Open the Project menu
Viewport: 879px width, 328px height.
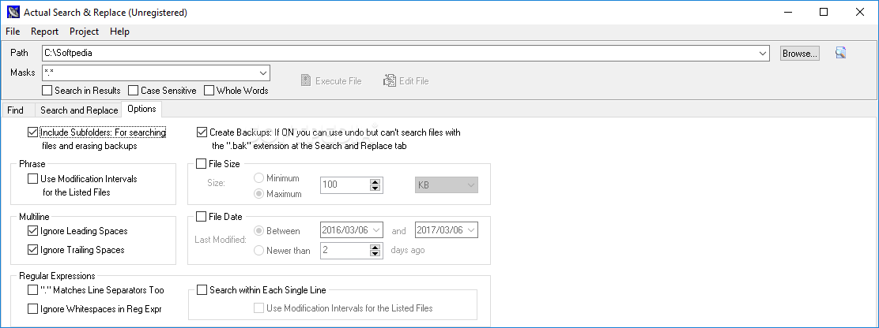click(84, 32)
